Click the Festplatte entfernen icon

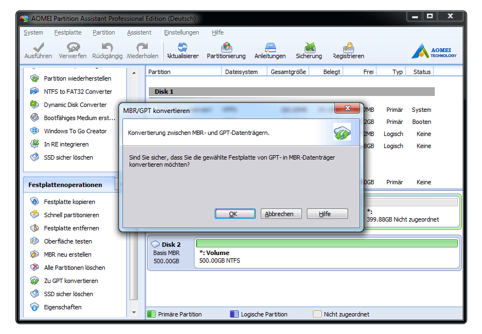point(35,228)
